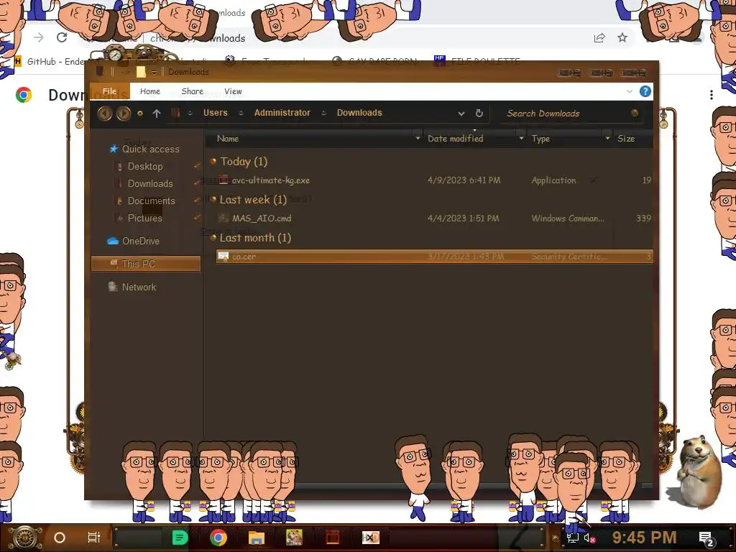This screenshot has width=736, height=552.
Task: Select the Downloads breadcrumb
Action: coord(359,113)
